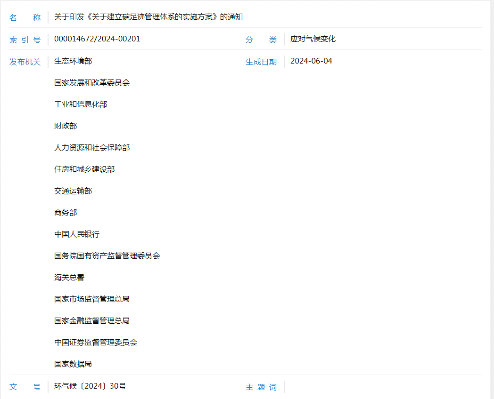The height and width of the screenshot is (399, 494).
Task: Click the 名称 field label
Action: point(25,17)
